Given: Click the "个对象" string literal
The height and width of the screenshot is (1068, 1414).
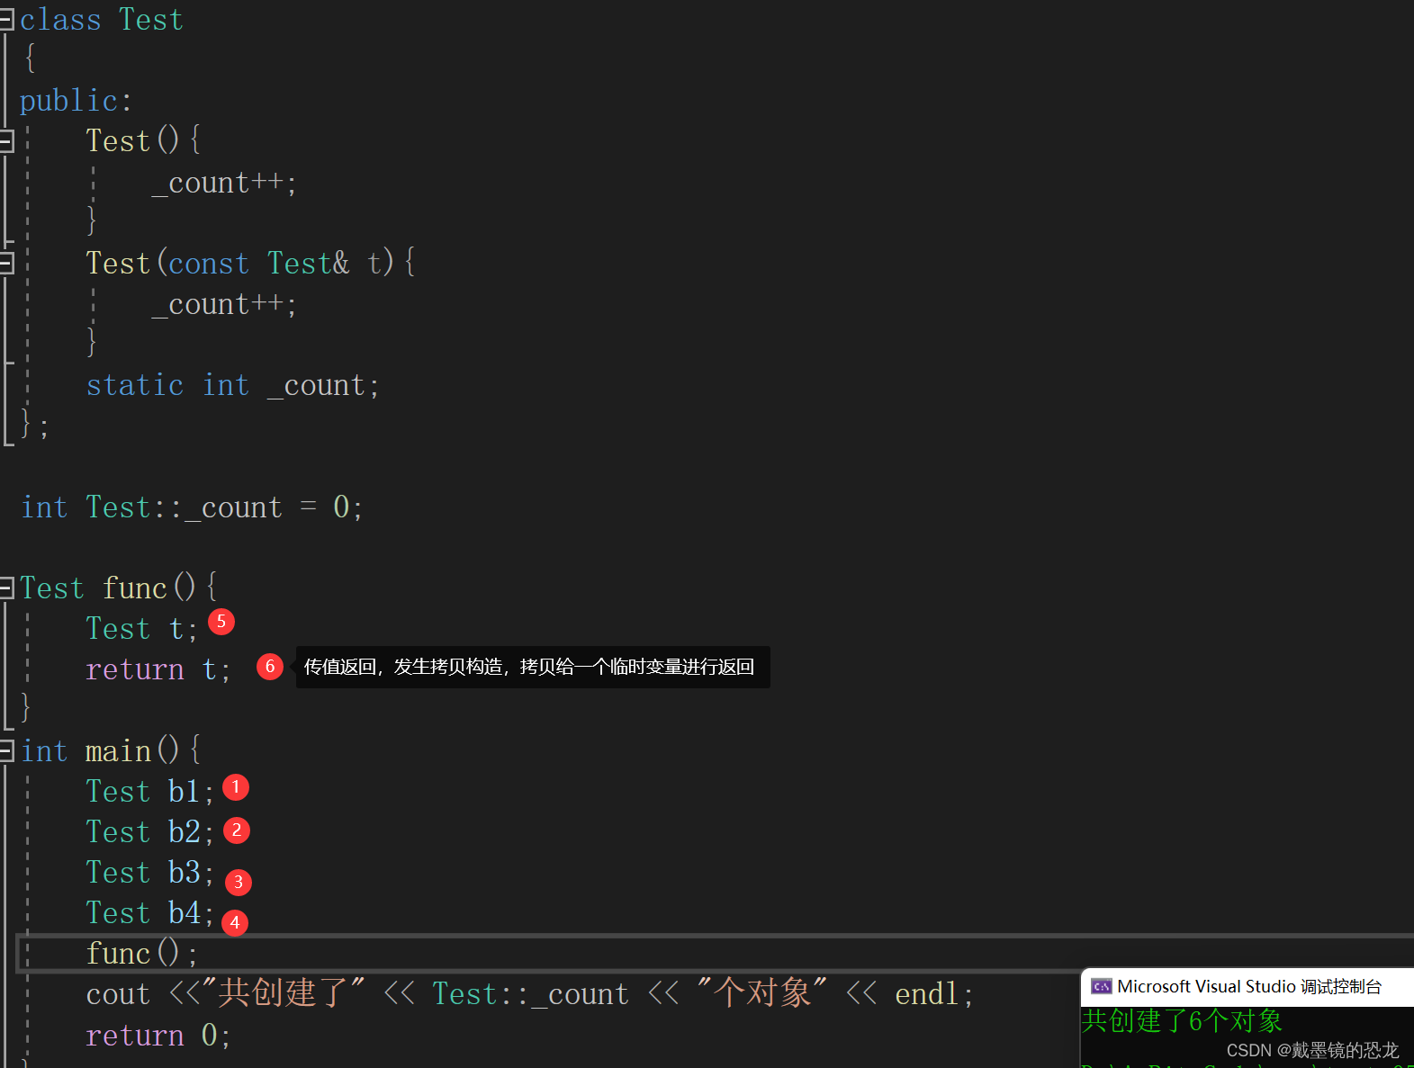Looking at the screenshot, I should (762, 992).
